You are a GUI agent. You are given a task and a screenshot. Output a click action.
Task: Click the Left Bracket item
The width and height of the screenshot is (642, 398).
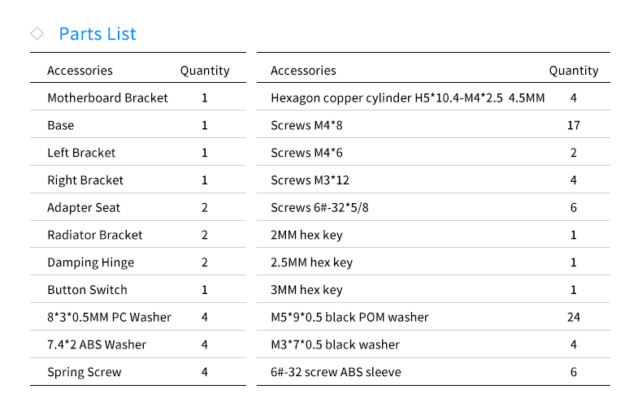81,153
